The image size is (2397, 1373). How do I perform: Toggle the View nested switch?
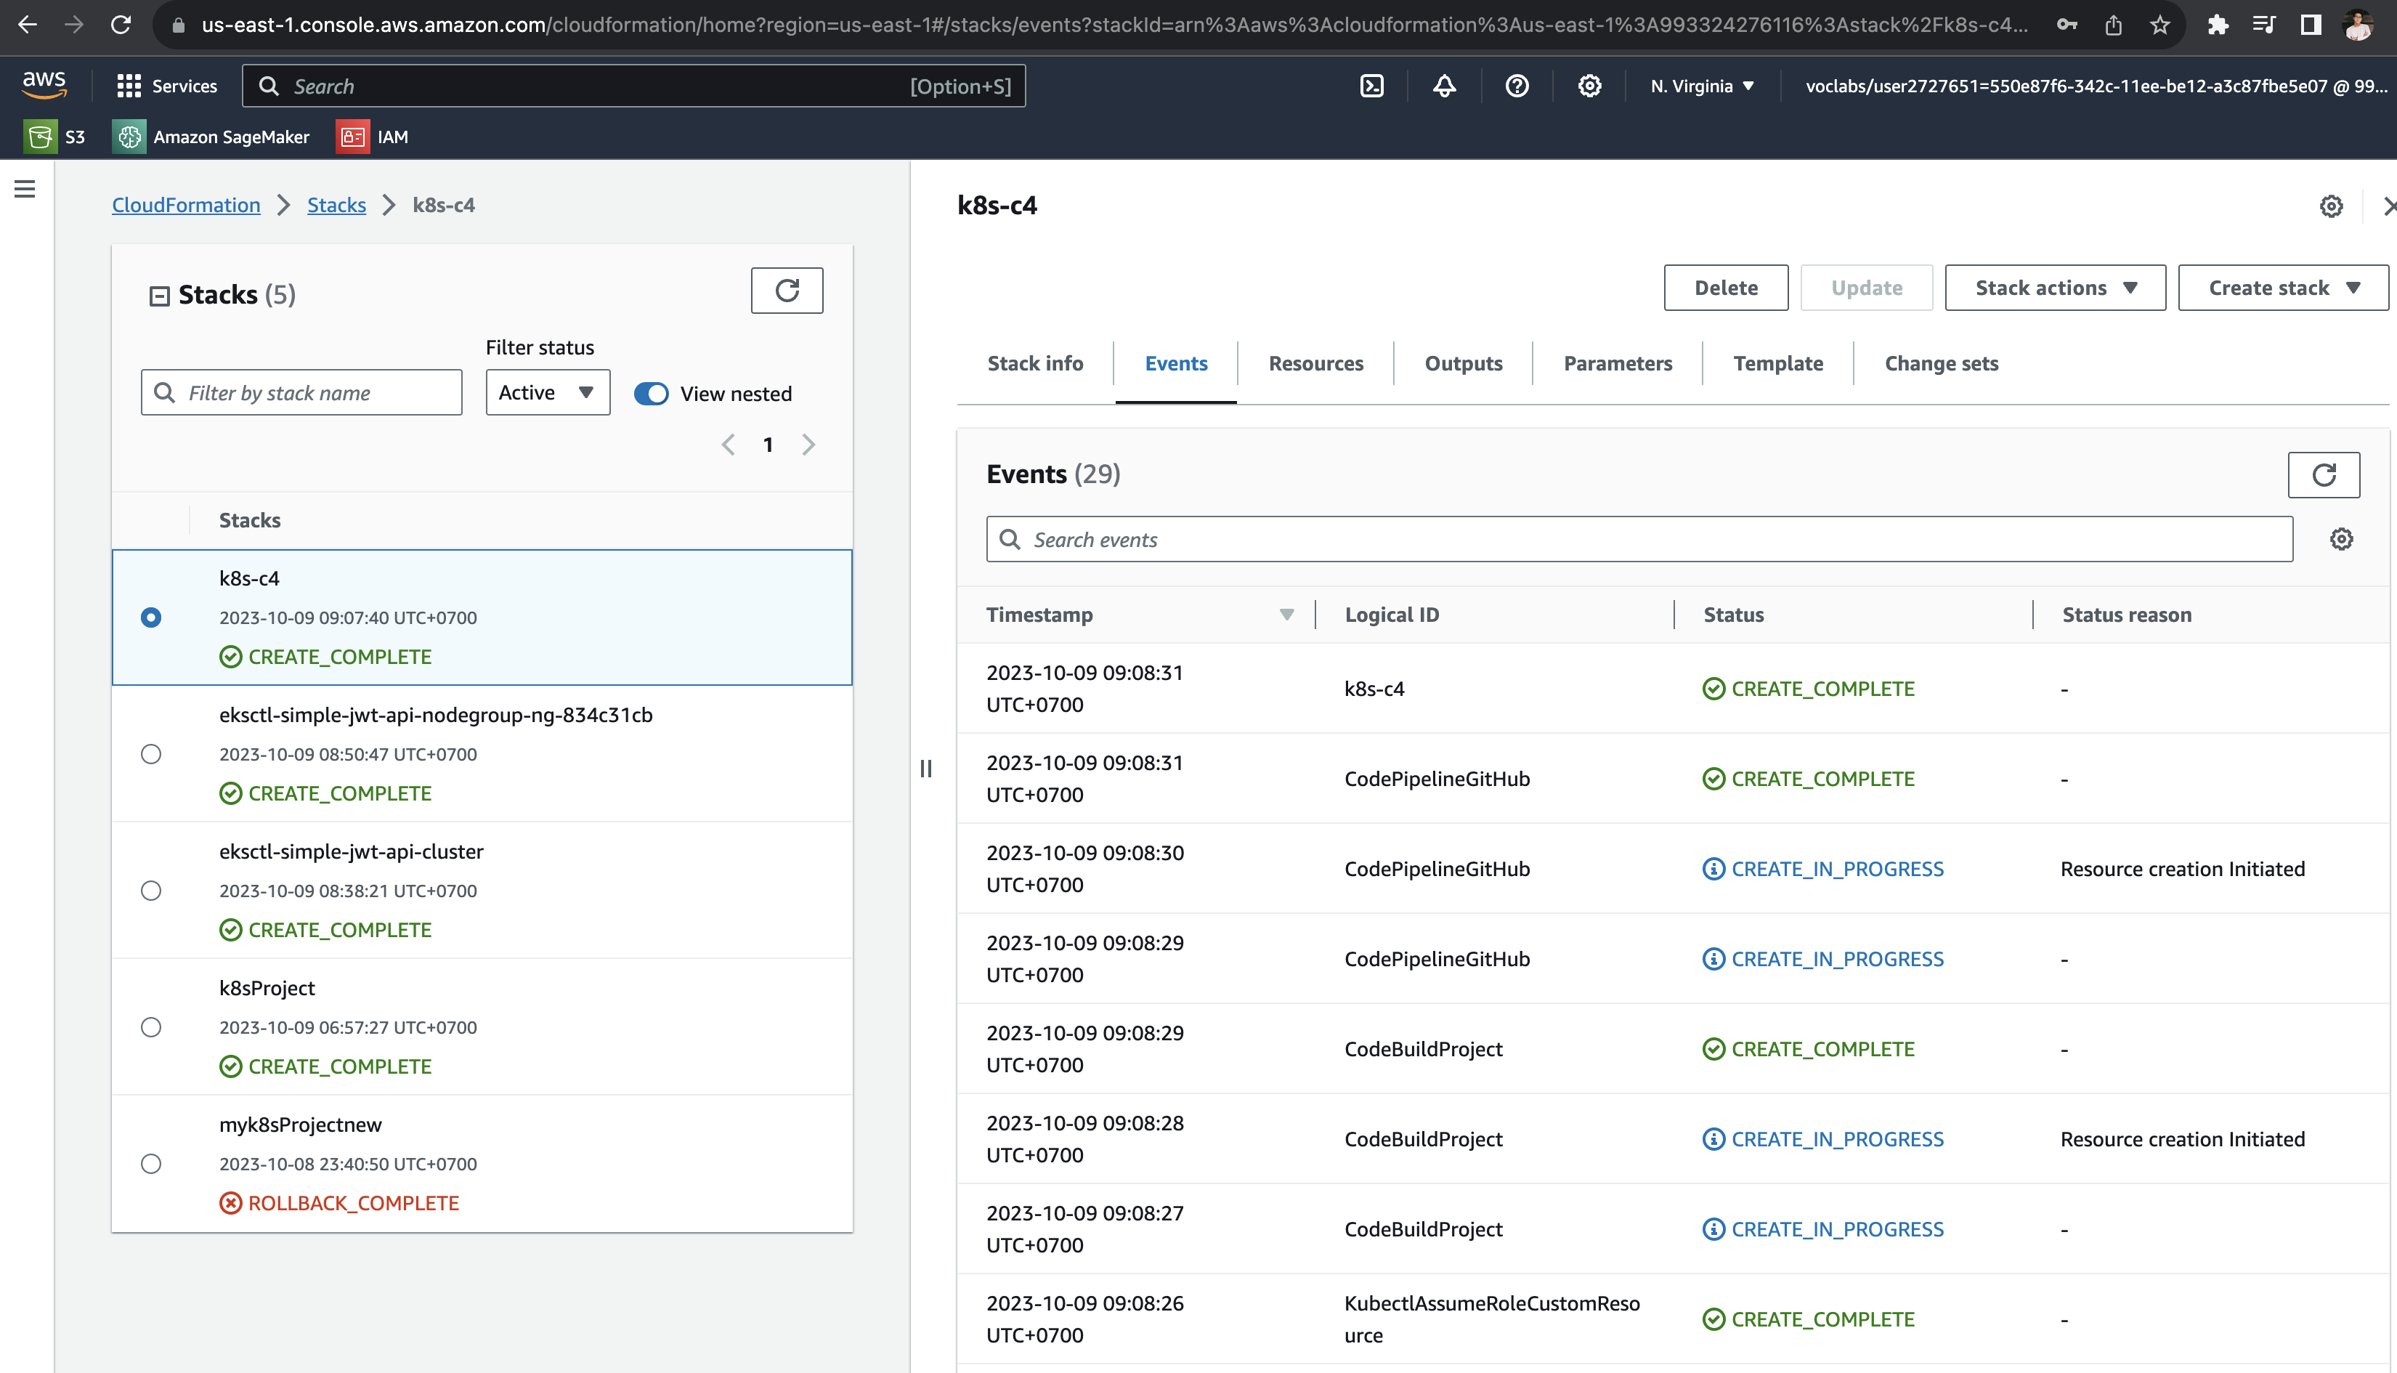tap(652, 393)
